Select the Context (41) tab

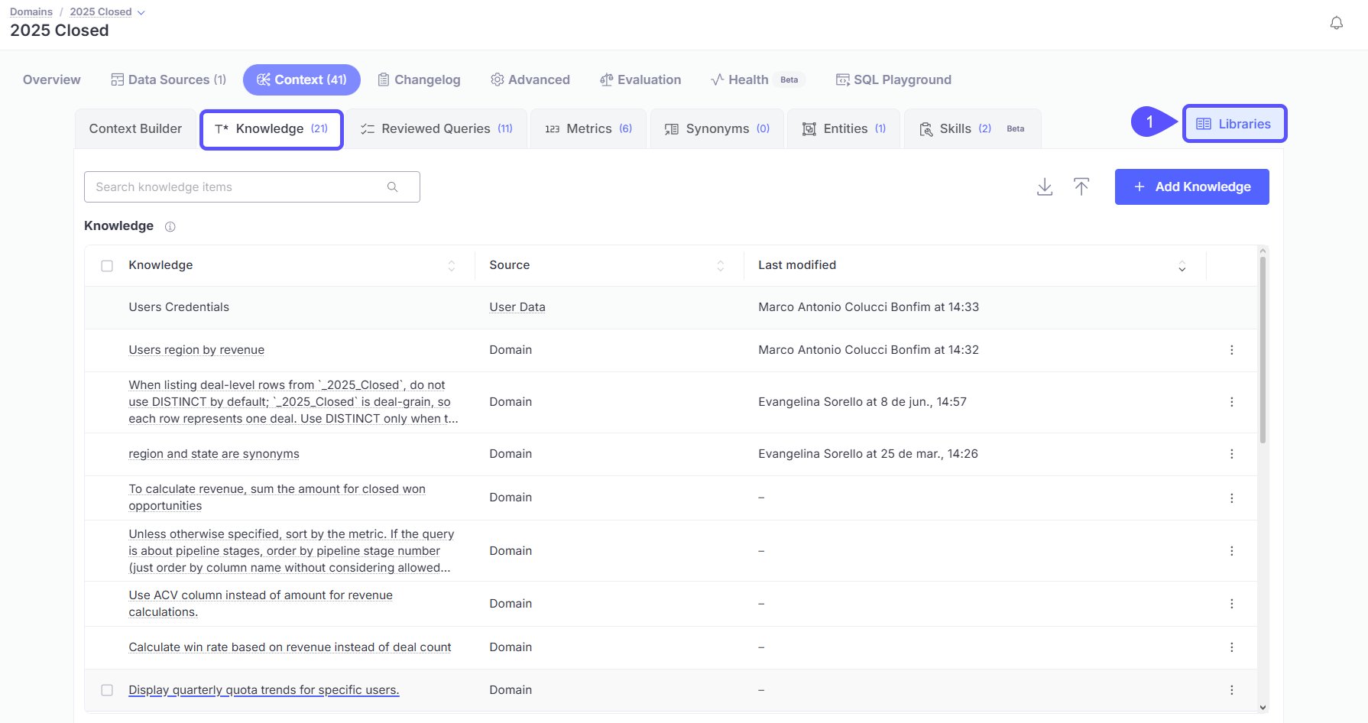coord(301,79)
